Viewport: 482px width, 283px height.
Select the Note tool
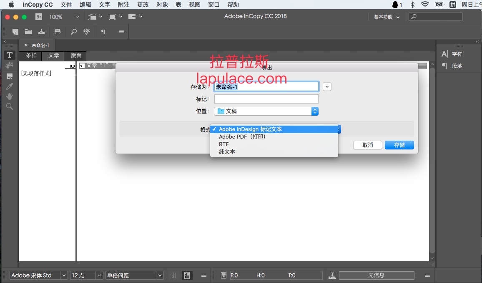10,76
